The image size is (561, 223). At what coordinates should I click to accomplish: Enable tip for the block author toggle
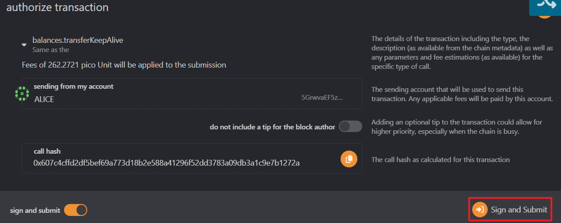pos(350,127)
